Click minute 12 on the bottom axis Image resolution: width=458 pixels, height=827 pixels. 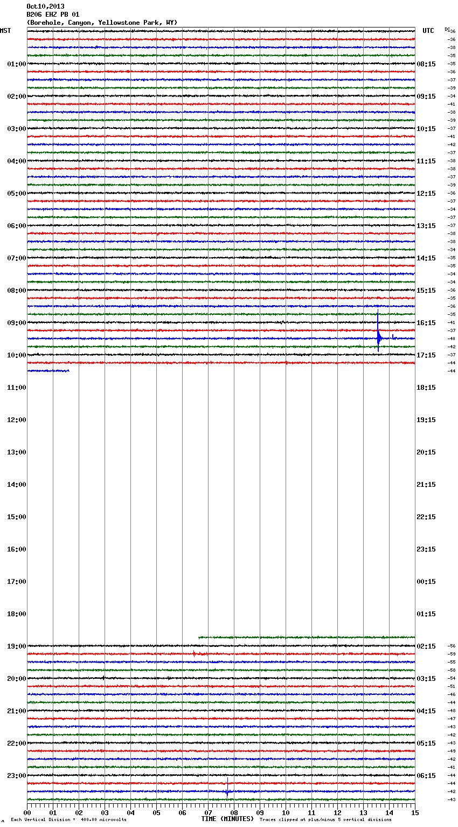337,812
